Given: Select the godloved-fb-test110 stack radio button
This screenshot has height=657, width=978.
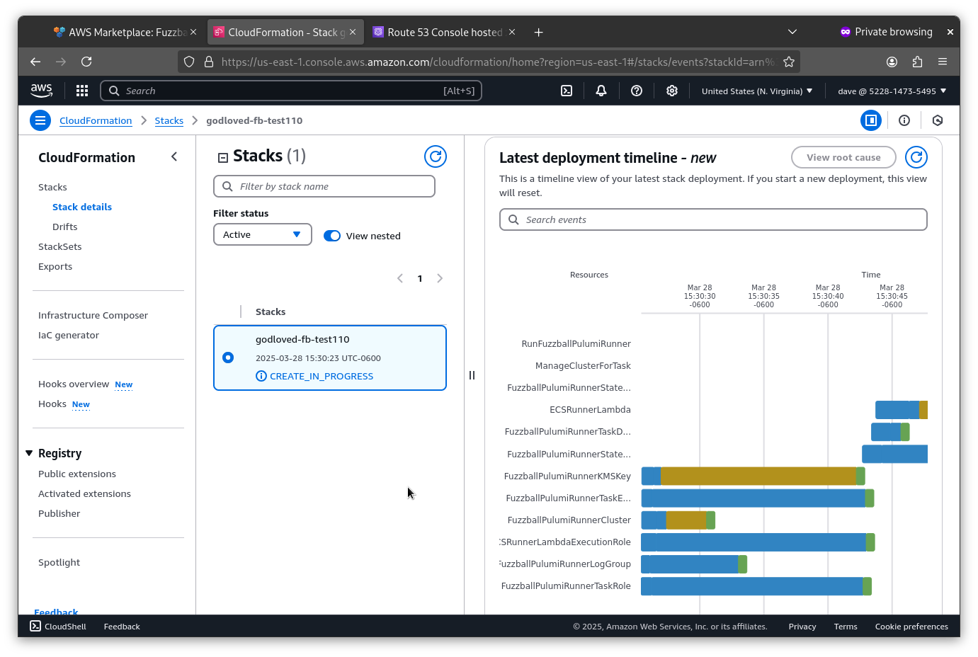Looking at the screenshot, I should (x=228, y=358).
